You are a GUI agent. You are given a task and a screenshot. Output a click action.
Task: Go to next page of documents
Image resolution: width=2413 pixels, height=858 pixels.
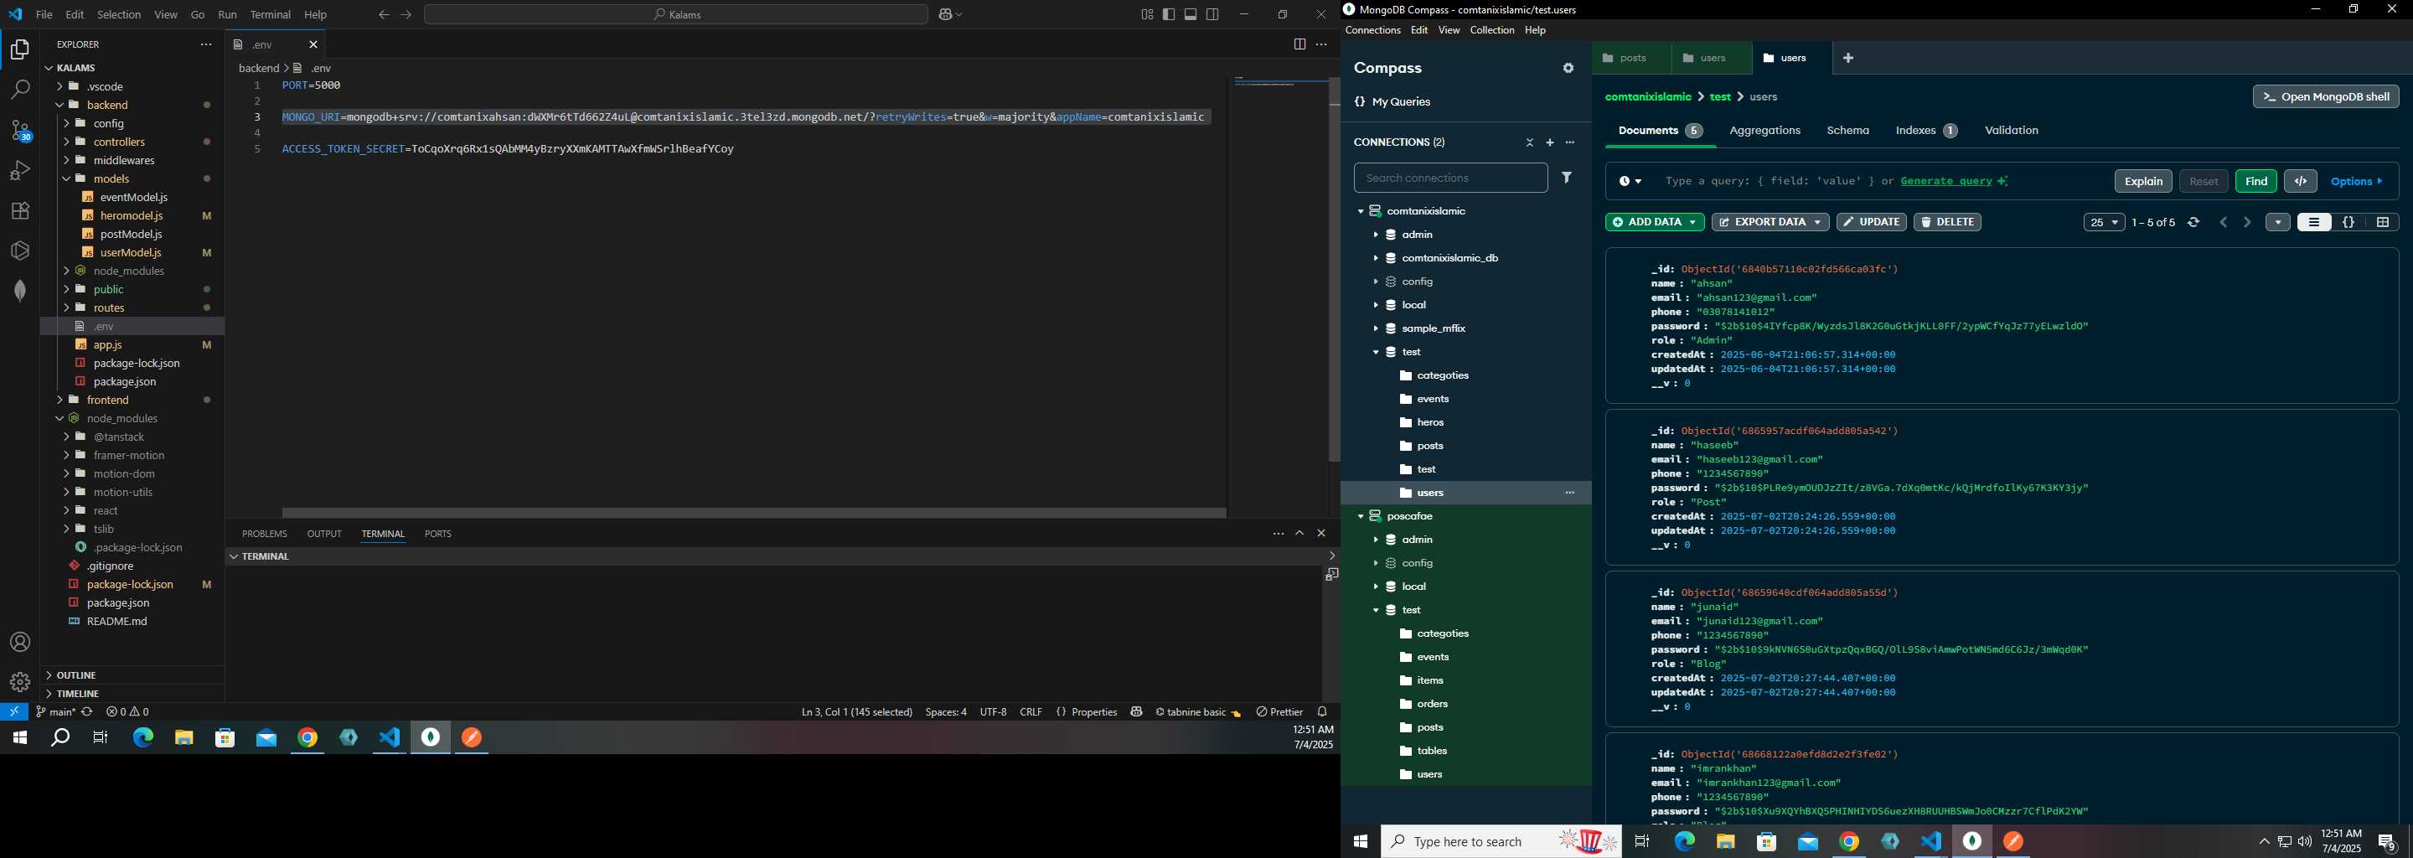[x=2247, y=222]
